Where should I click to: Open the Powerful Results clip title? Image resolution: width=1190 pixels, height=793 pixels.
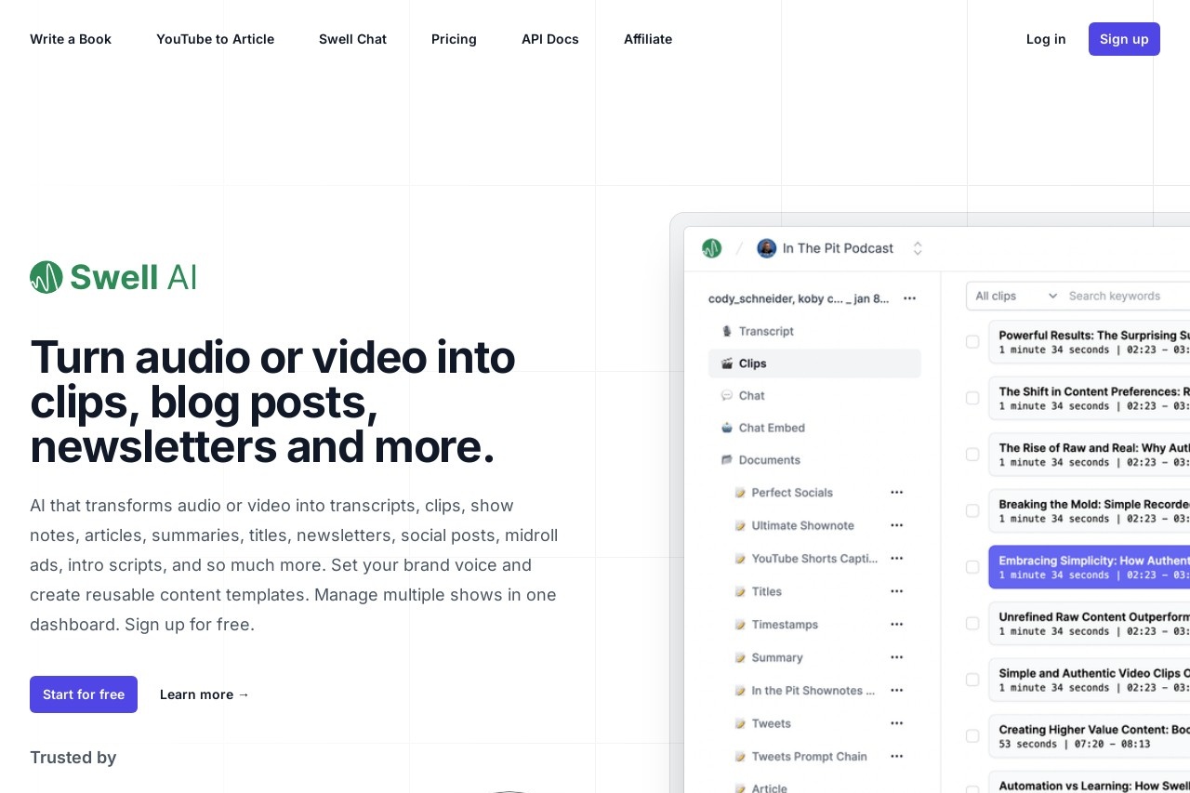1094,335
